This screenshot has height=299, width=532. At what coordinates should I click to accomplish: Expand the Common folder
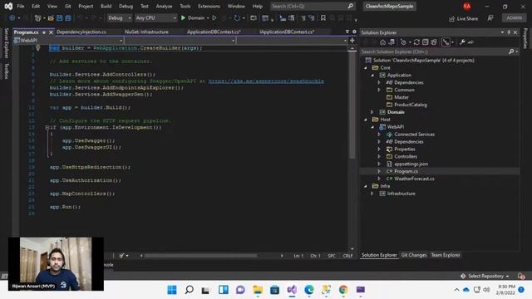[379, 90]
